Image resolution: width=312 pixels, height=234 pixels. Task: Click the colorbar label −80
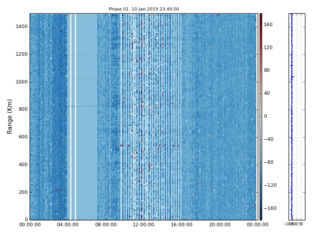[x=269, y=162]
